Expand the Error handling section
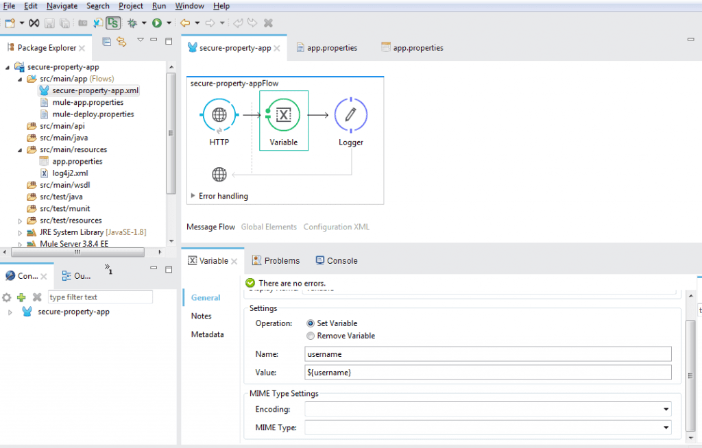The height and width of the screenshot is (448, 702). pyautogui.click(x=193, y=196)
